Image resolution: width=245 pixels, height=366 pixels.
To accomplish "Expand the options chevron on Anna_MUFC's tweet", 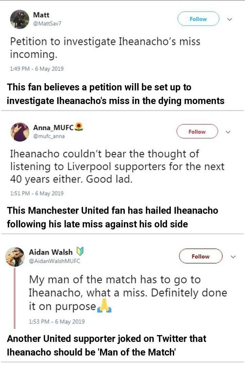I will coord(228,132).
